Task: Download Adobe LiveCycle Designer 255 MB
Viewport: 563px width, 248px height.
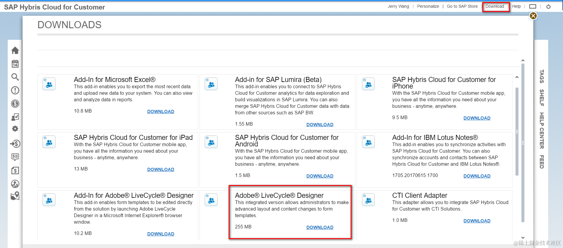Action: [320, 228]
